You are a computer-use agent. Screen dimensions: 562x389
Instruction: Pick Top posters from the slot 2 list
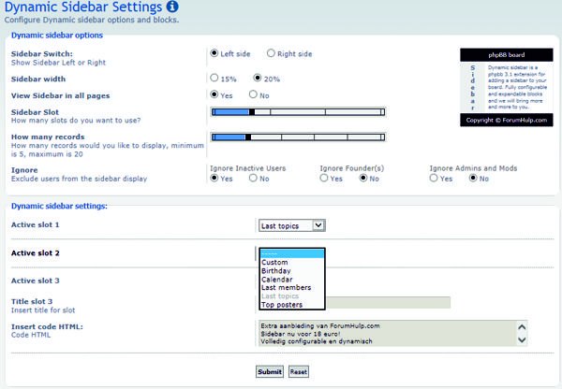(280, 305)
